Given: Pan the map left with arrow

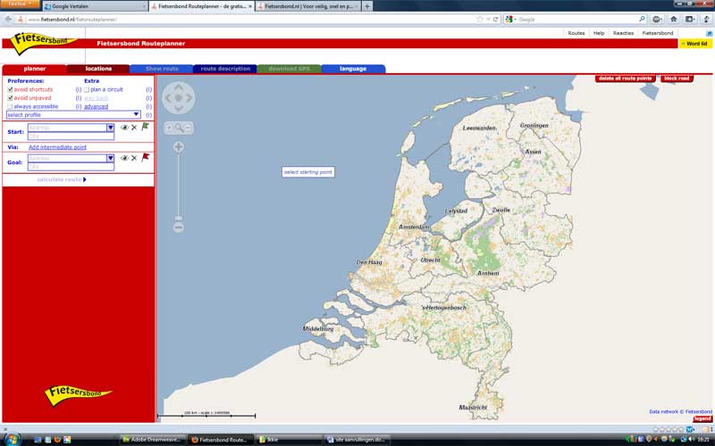Looking at the screenshot, I should coord(168,98).
